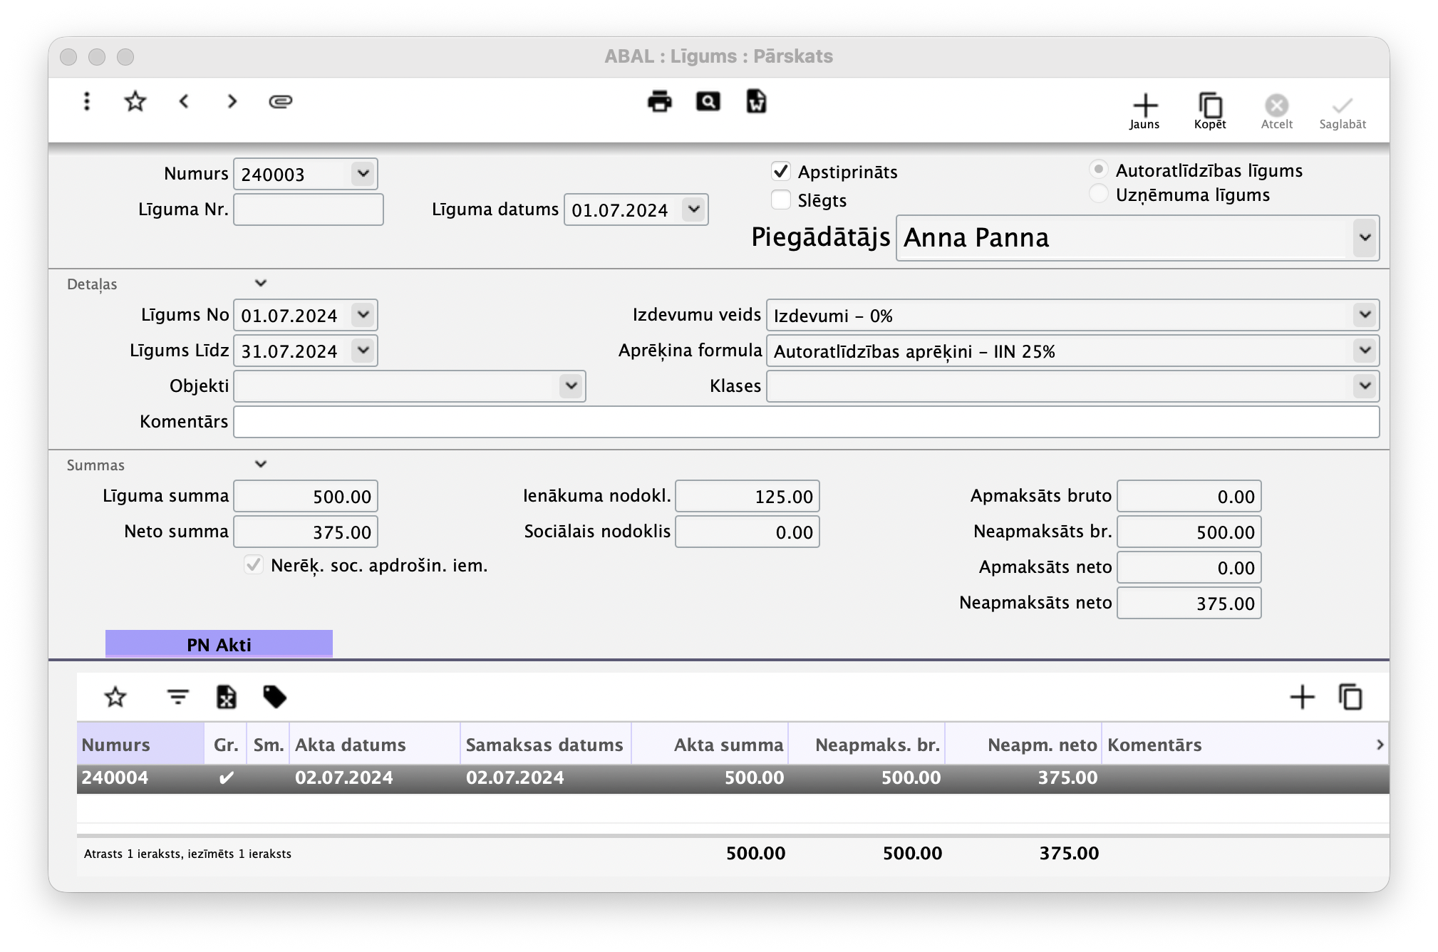
Task: Click the Apmaksāts bruto field
Action: click(x=1189, y=496)
